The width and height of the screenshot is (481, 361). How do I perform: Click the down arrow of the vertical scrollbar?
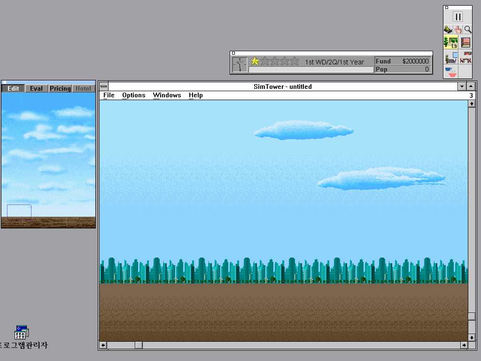coord(472,337)
